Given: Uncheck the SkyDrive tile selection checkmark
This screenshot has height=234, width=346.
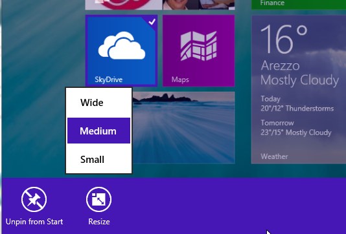Looking at the screenshot, I should 152,22.
